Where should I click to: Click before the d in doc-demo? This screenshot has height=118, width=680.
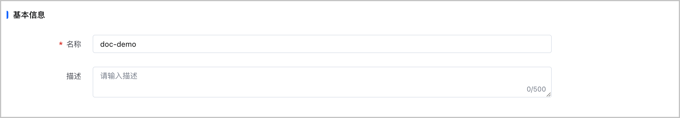click(x=100, y=44)
